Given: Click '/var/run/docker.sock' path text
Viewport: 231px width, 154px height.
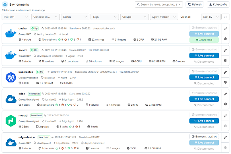Looking at the screenshot, I should 104,28.
